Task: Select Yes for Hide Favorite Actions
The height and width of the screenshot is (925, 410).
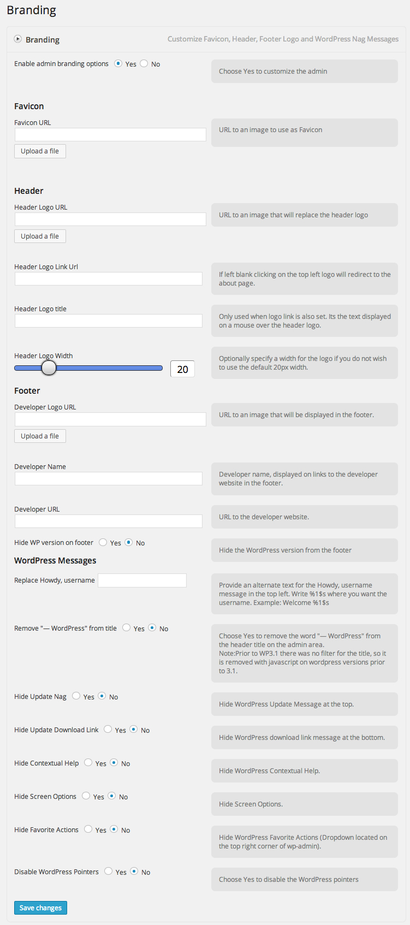Action: coord(88,829)
